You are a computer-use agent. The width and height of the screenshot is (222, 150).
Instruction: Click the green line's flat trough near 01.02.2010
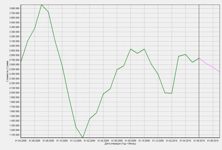(168, 93)
